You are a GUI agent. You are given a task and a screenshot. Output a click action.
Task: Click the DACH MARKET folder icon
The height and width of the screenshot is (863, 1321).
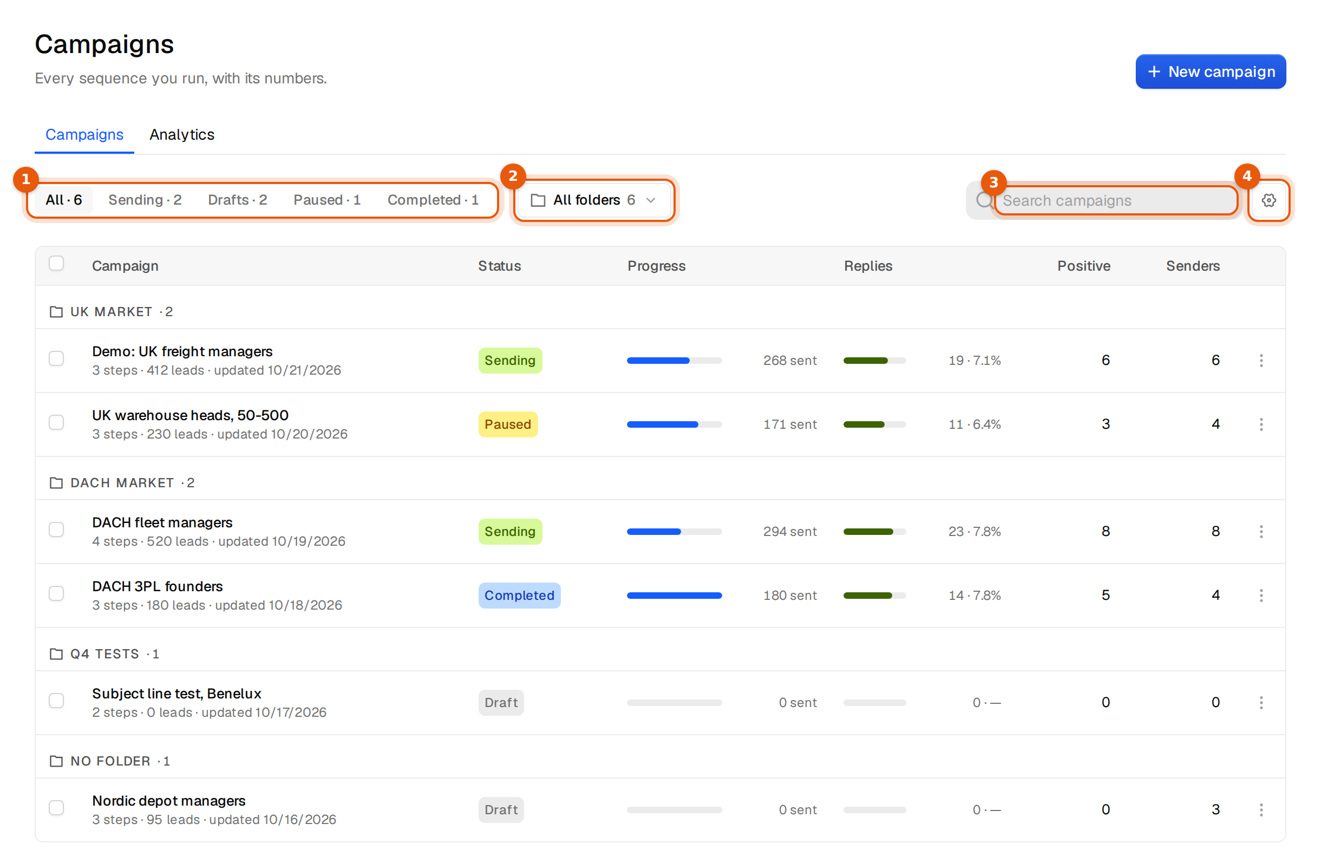tap(56, 483)
